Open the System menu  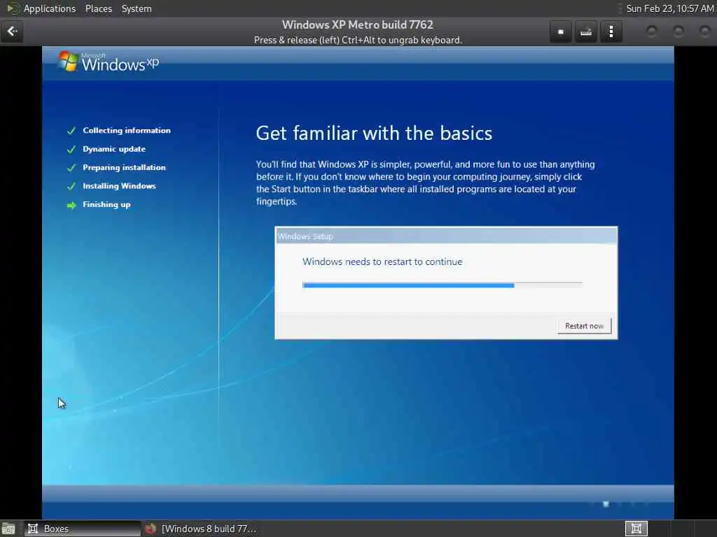137,8
